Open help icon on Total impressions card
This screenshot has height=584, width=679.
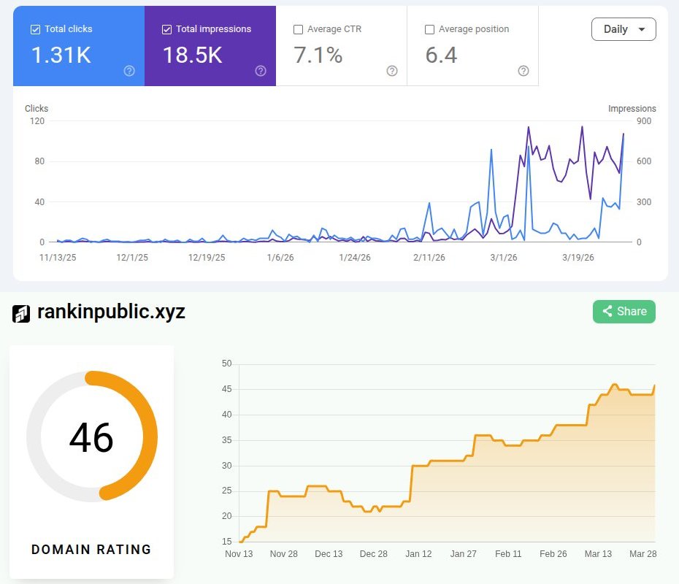click(x=260, y=71)
